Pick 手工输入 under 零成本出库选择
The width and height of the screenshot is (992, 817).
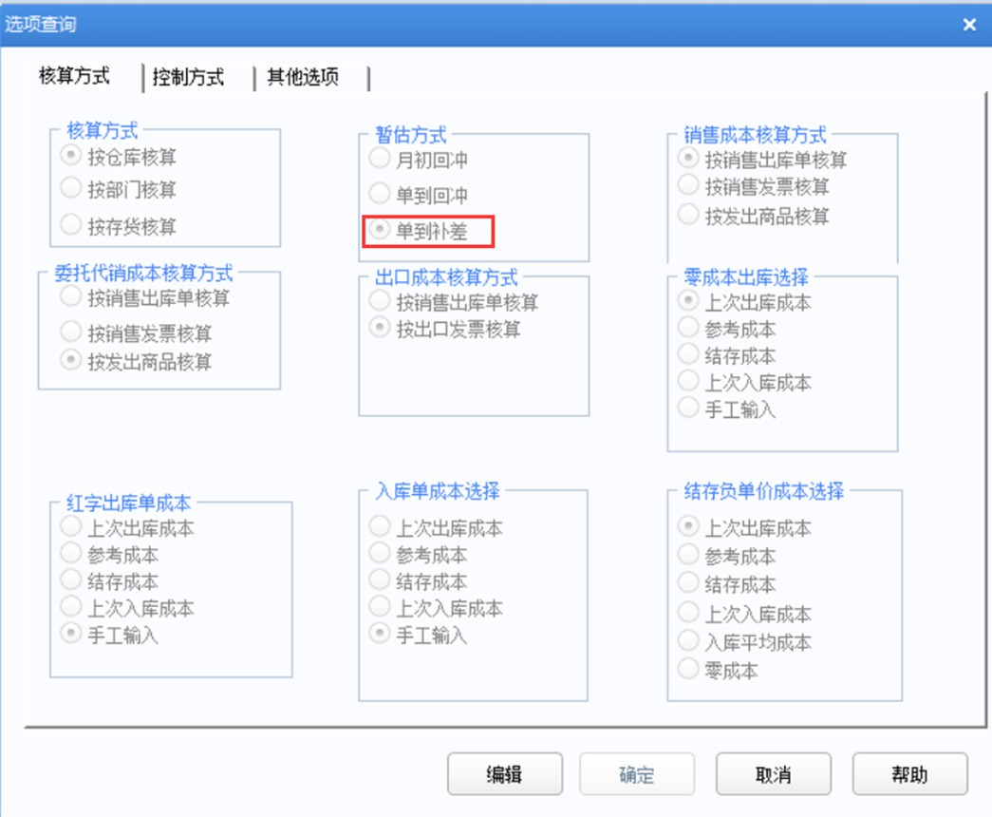click(x=689, y=408)
